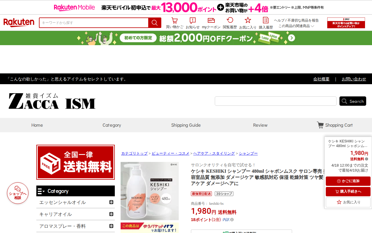Open the Shipping Guide menu item
The image size is (372, 233).
(x=186, y=125)
